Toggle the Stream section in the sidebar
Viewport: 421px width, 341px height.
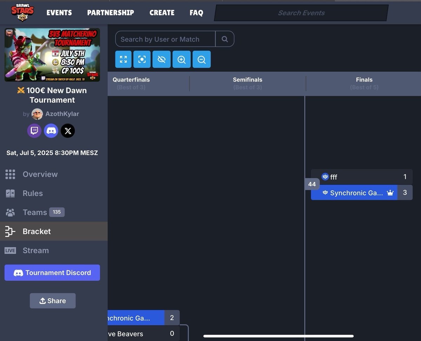point(35,250)
